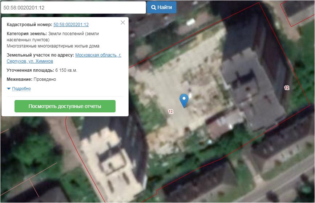Viewport: 315px width, 203px height.
Task: Expand the Подробно details section
Action: coord(21,88)
